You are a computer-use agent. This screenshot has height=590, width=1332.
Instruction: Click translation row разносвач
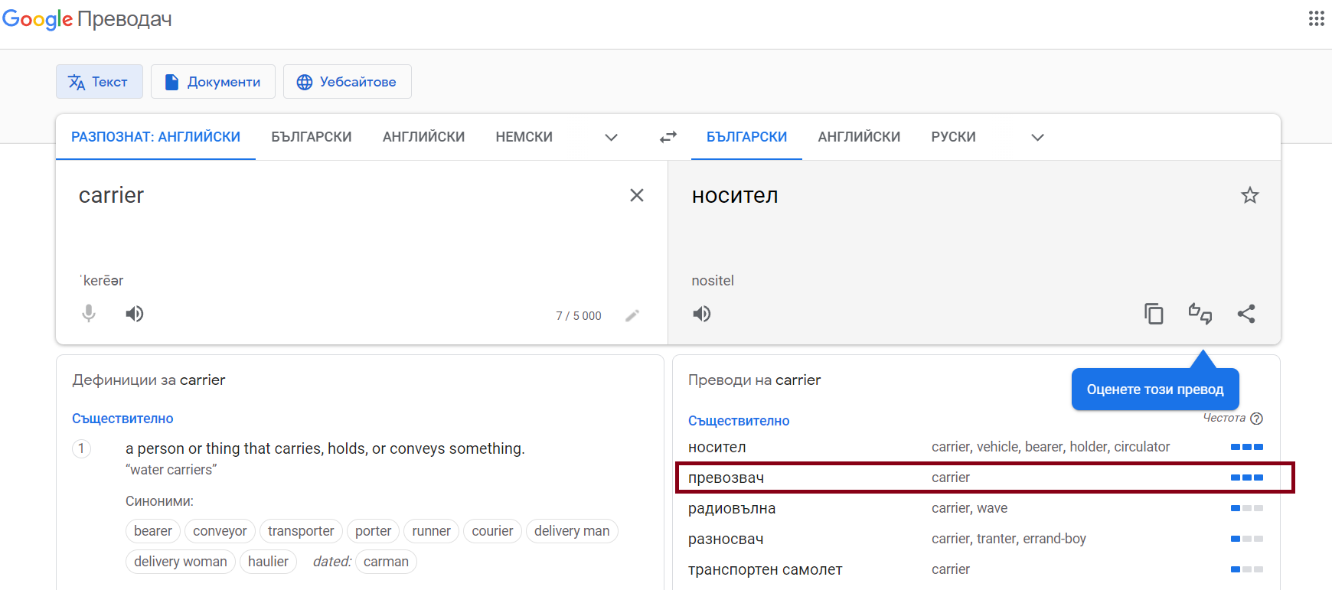click(x=976, y=539)
